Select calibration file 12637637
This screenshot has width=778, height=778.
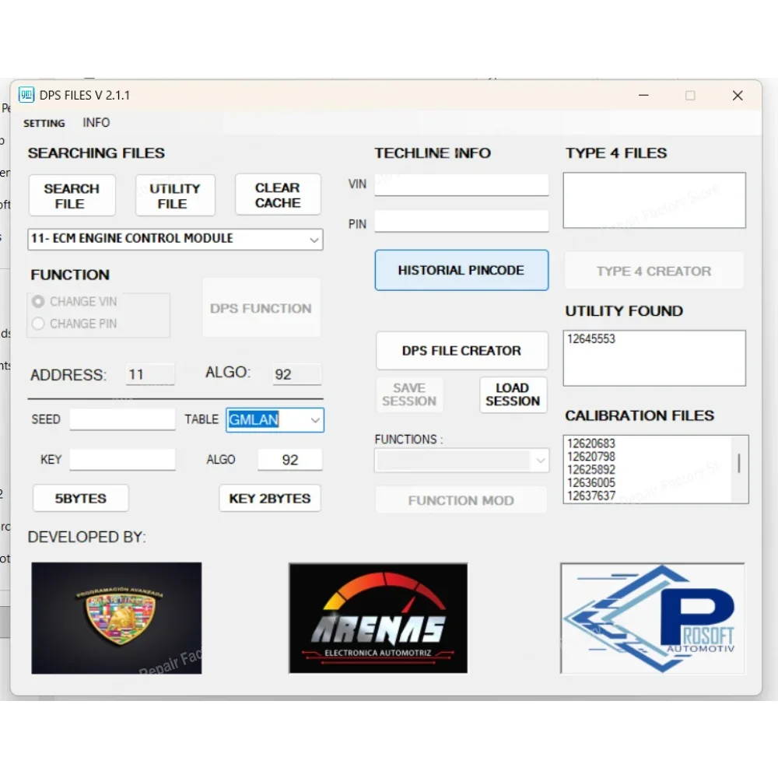click(591, 496)
